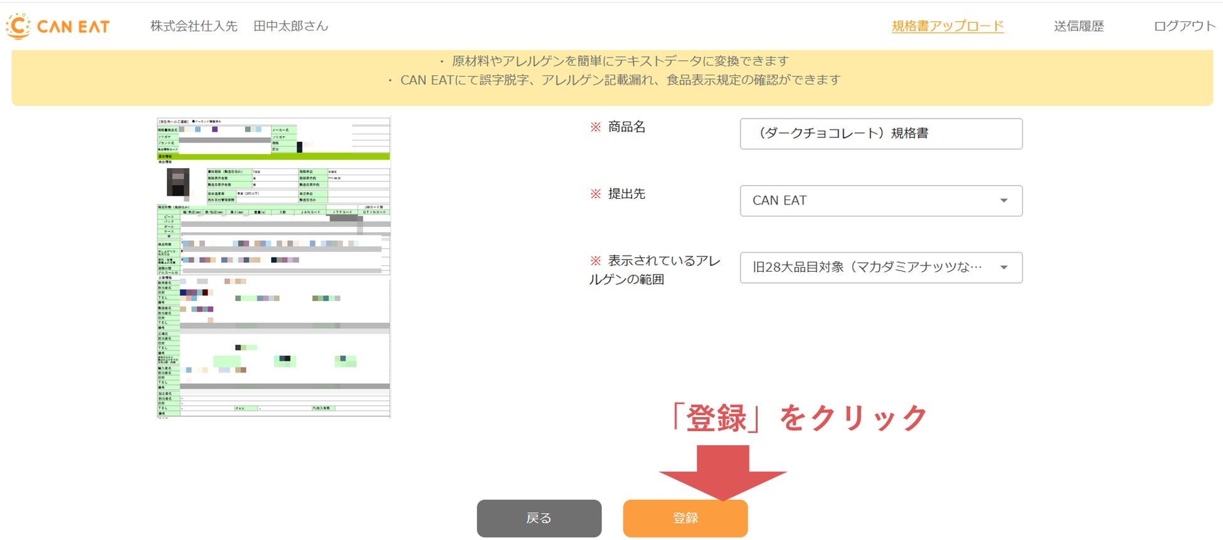Click ログアウト to sign out

coord(1185,26)
